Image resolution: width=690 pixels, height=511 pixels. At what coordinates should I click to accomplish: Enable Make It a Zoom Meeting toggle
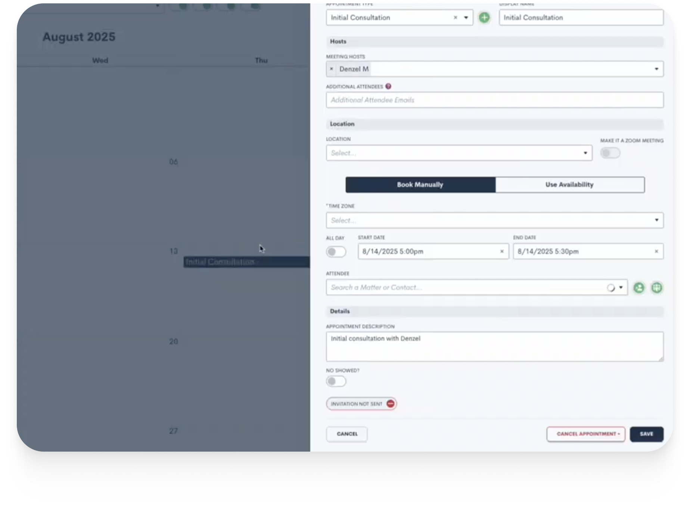610,153
